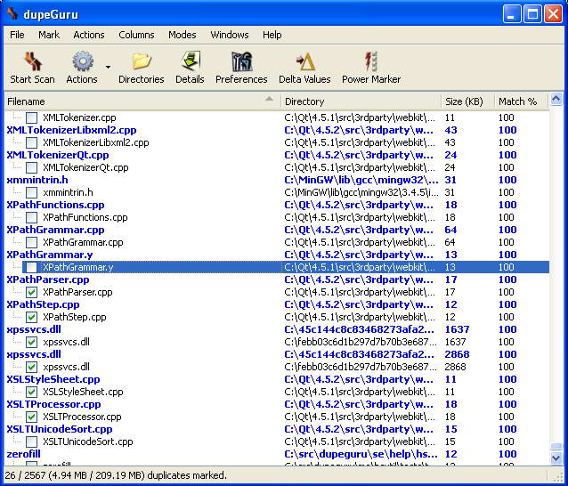Open the Modes menu

pos(183,35)
